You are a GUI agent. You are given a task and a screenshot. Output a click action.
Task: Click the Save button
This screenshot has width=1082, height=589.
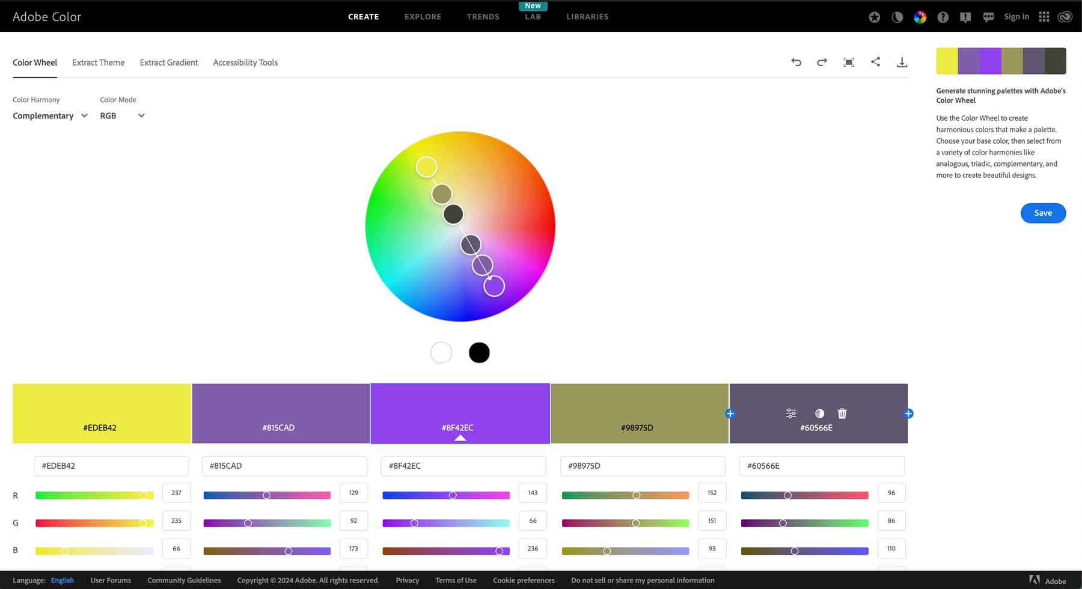click(1043, 213)
